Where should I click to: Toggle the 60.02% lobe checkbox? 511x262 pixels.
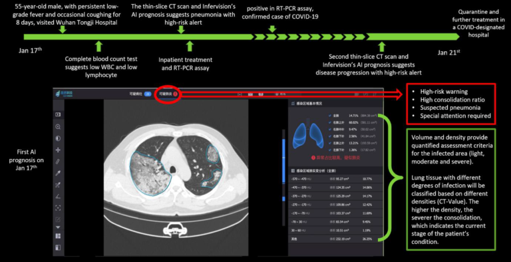point(331,122)
